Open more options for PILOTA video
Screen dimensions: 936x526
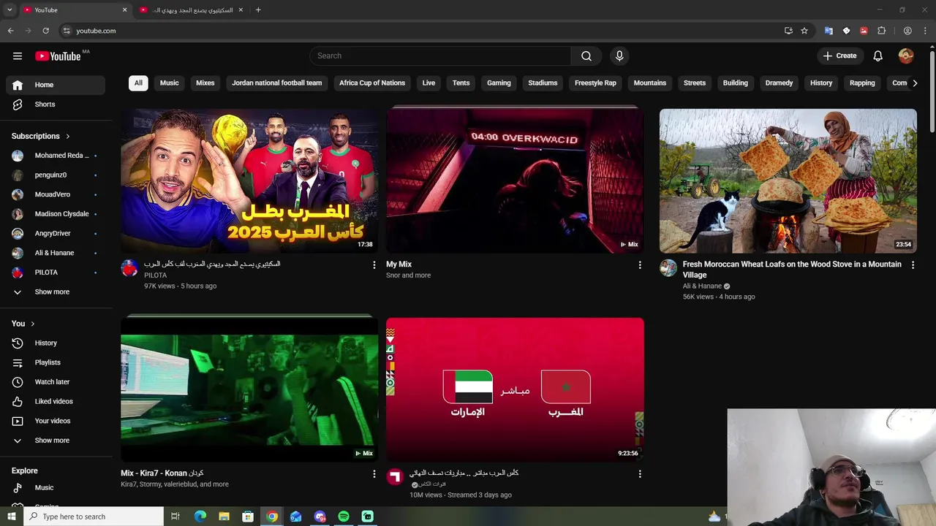(x=374, y=265)
